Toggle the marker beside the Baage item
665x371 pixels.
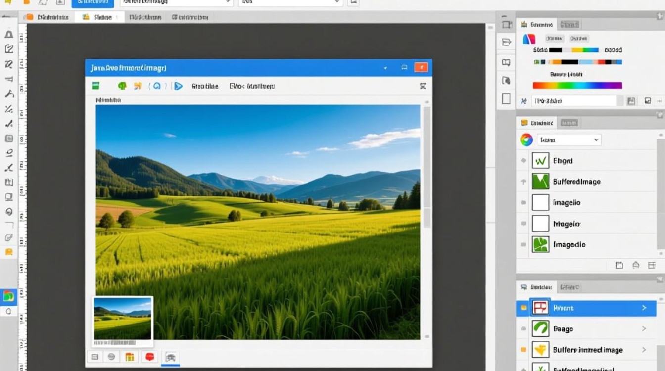click(x=523, y=329)
